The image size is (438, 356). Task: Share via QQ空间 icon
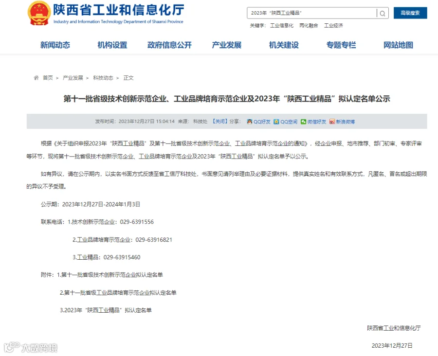point(276,122)
